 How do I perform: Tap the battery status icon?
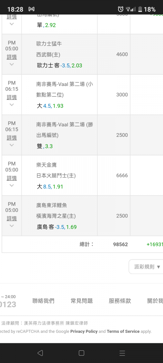coord(140,9)
